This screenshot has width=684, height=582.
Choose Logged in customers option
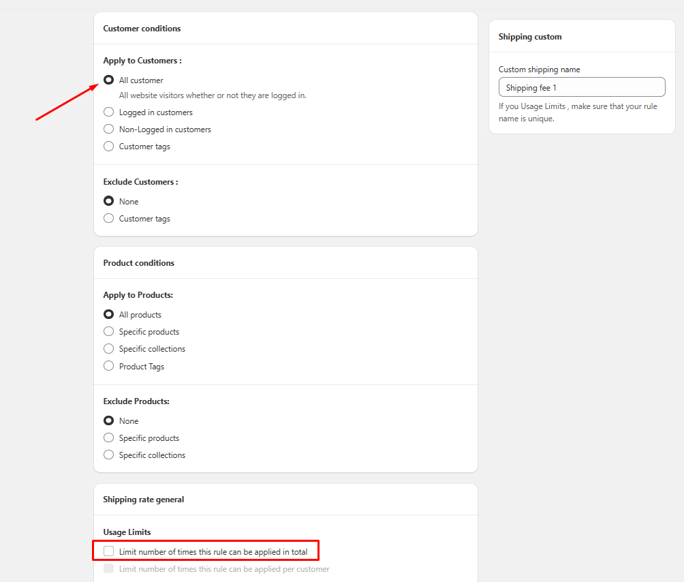(x=108, y=112)
